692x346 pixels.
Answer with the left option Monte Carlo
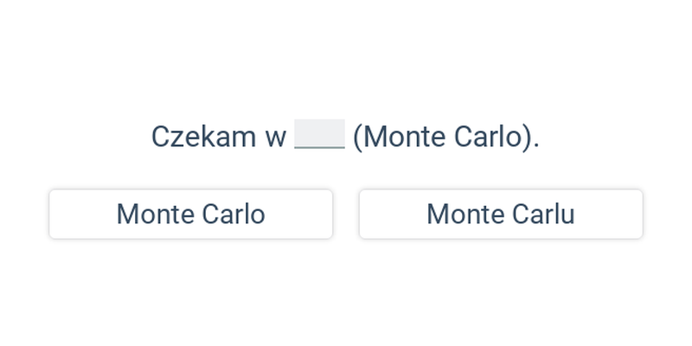click(190, 214)
